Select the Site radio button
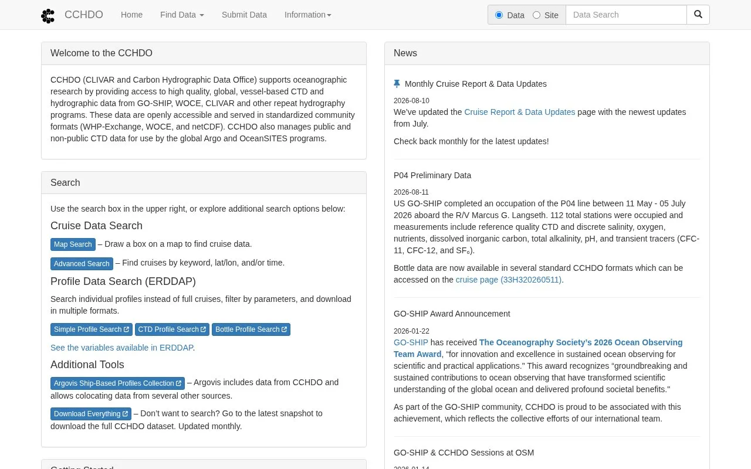The height and width of the screenshot is (469, 751). [x=536, y=15]
